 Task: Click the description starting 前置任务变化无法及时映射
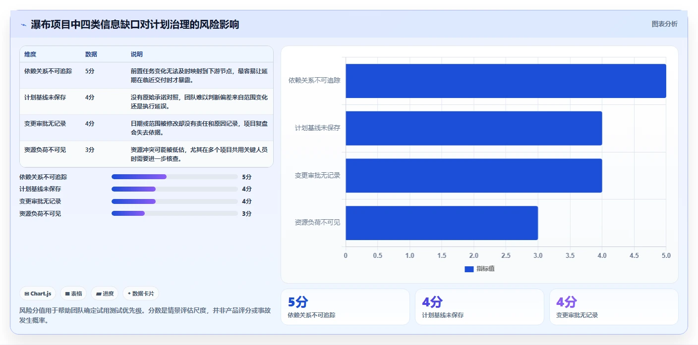pyautogui.click(x=199, y=75)
